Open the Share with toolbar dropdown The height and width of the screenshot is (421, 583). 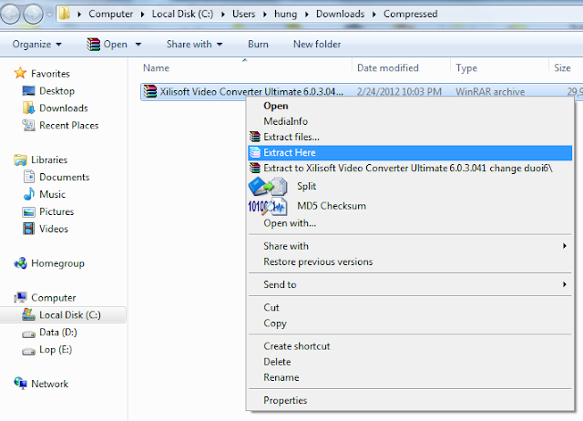194,45
